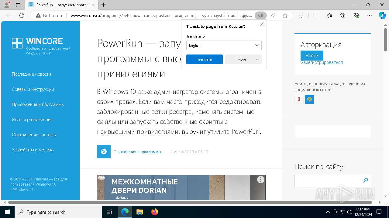Open Советы и инструкции menu item
Viewport: 389px width, 218px height.
pyautogui.click(x=33, y=89)
